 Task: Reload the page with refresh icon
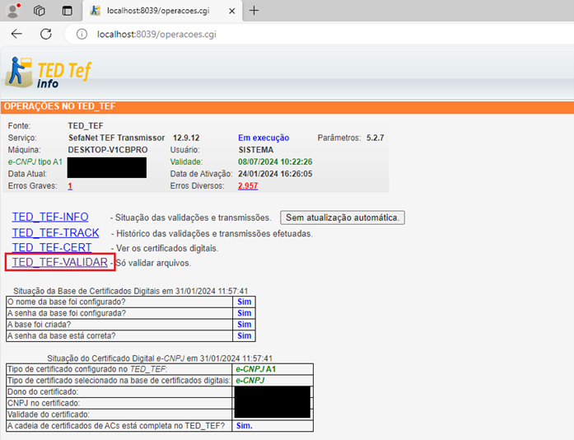(x=46, y=34)
